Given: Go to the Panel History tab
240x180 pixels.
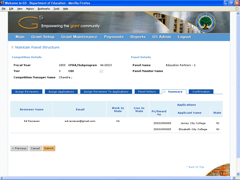Looking at the screenshot, I should coord(147,91).
